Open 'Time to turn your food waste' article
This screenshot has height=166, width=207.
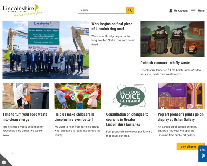click(x=25, y=117)
